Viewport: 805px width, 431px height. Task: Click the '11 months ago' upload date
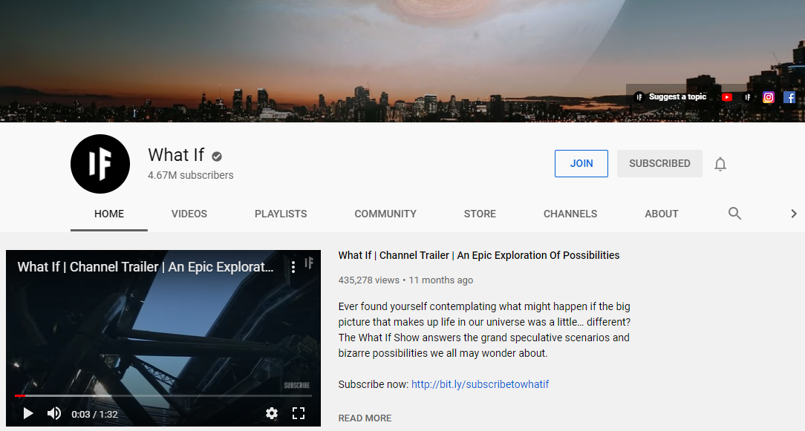(x=441, y=280)
